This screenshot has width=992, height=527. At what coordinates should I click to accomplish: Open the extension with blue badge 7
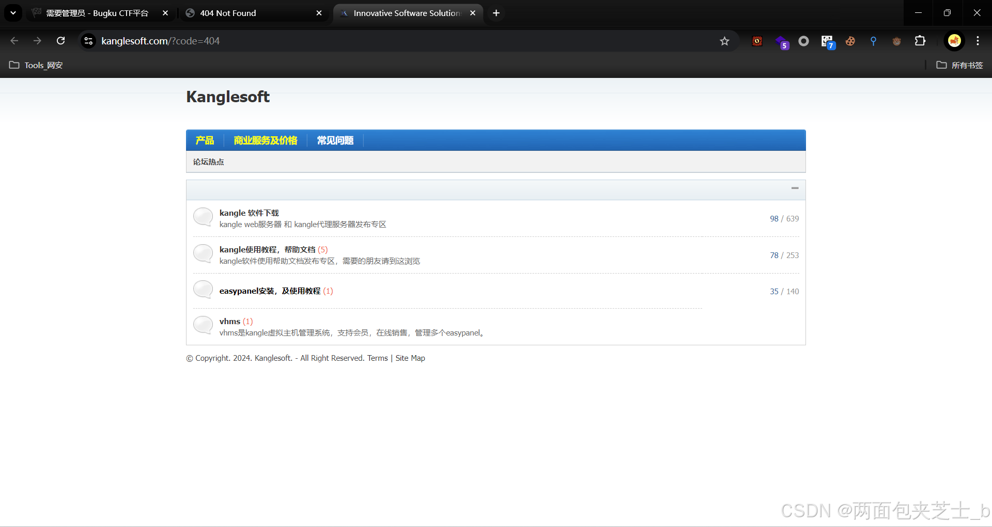(828, 42)
